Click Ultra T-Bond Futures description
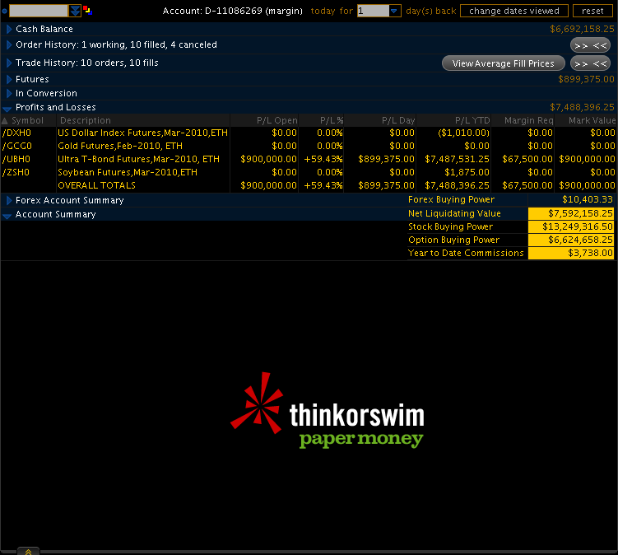 [138, 160]
